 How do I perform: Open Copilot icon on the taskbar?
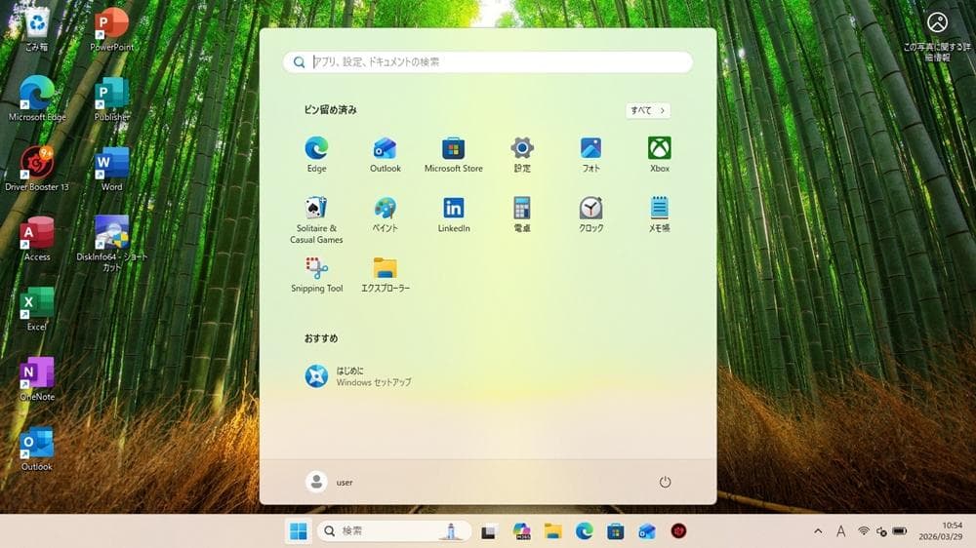tap(521, 531)
